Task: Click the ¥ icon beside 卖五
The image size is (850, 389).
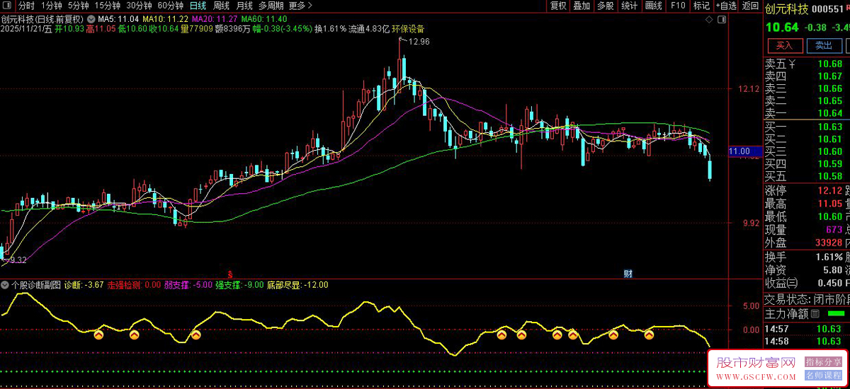Action: pyautogui.click(x=793, y=64)
